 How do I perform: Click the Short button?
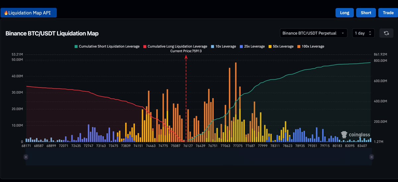(x=366, y=13)
